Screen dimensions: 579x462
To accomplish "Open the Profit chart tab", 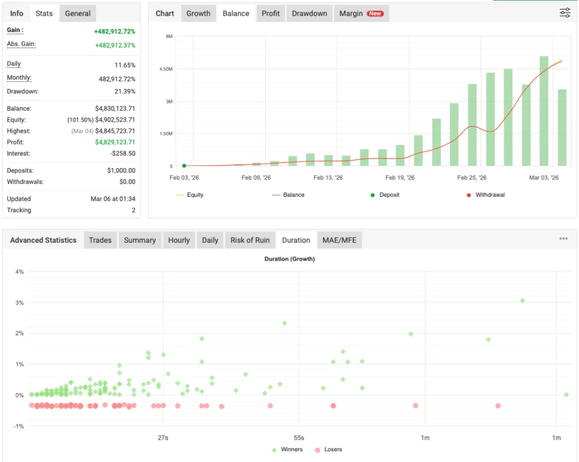I will tap(270, 13).
